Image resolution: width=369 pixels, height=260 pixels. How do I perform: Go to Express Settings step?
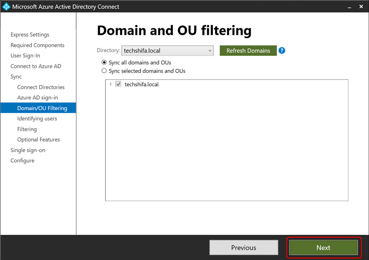pyautogui.click(x=30, y=34)
